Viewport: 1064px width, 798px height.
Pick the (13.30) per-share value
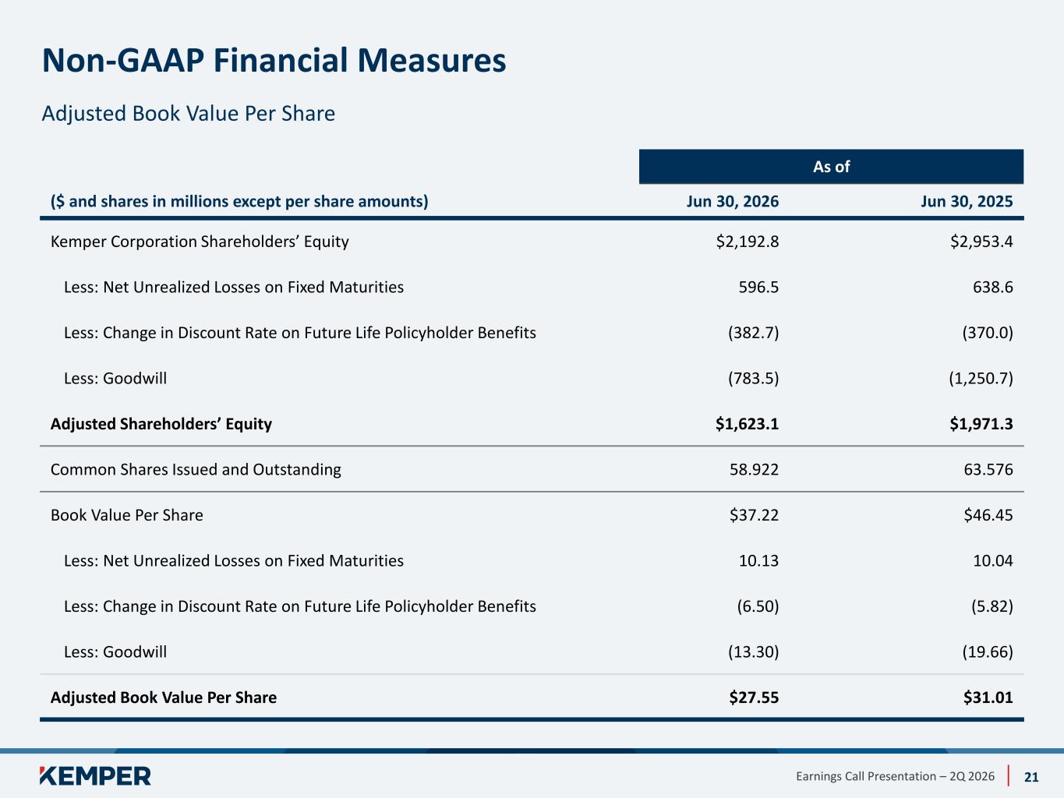(754, 652)
